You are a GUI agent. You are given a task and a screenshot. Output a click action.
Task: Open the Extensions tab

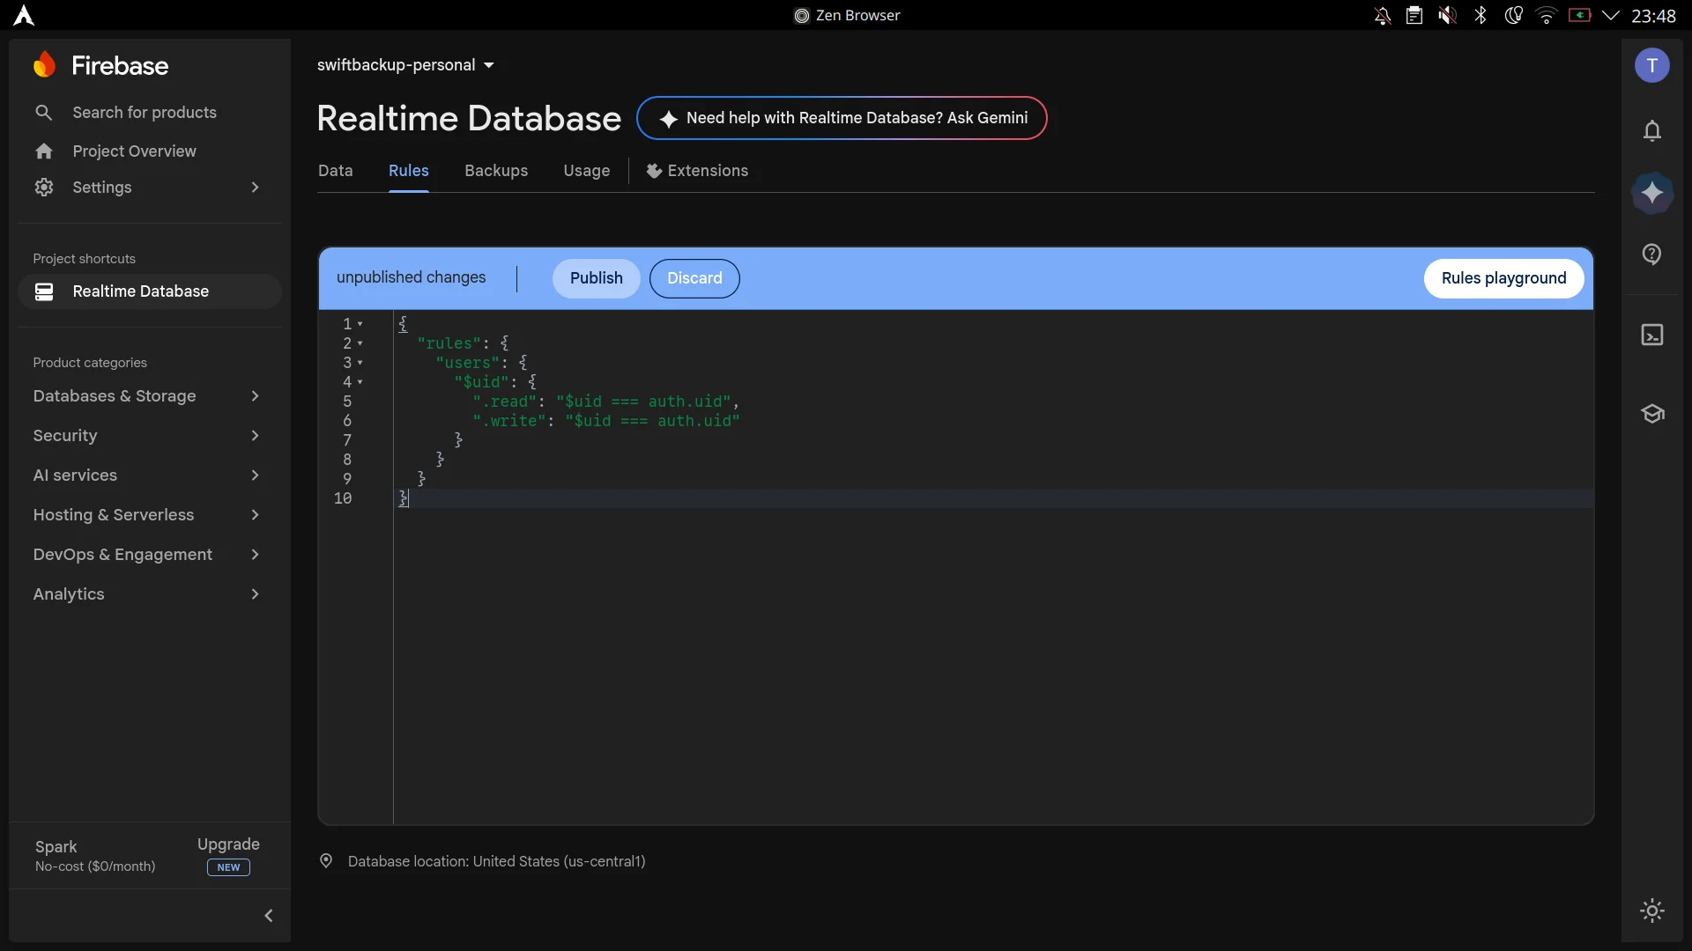(x=697, y=171)
